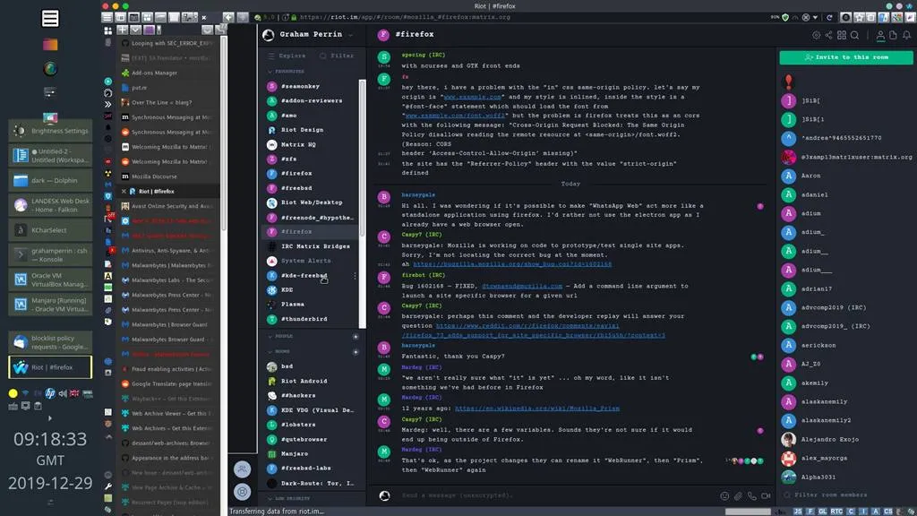Expand the panel arrow below tray icons
Image resolution: width=917 pixels, height=516 pixels.
click(50, 418)
